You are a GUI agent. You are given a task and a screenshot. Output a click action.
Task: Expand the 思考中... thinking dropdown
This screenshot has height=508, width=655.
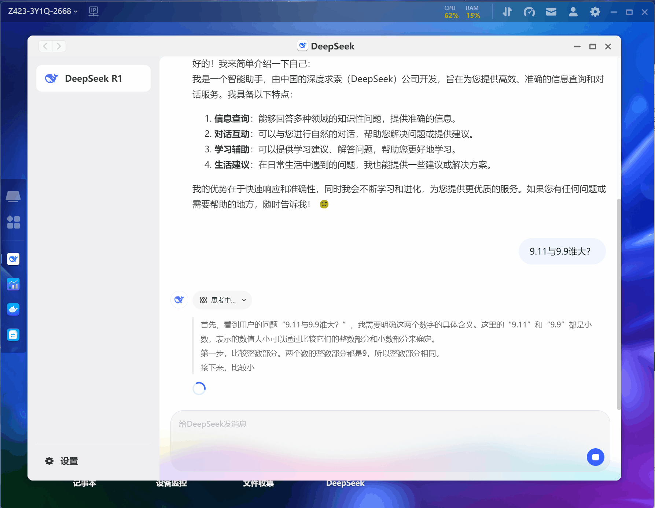(x=222, y=300)
